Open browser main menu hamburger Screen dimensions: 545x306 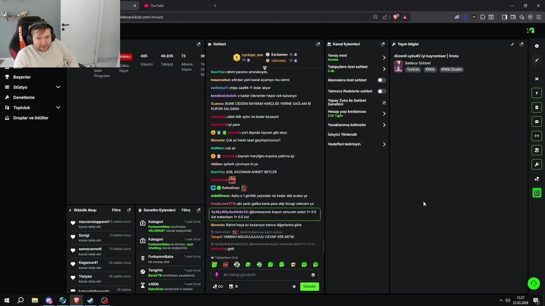(539, 17)
